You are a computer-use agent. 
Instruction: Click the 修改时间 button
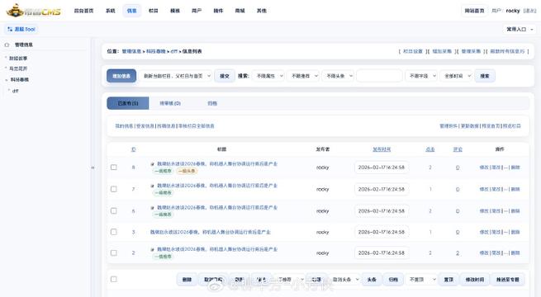coord(475,280)
